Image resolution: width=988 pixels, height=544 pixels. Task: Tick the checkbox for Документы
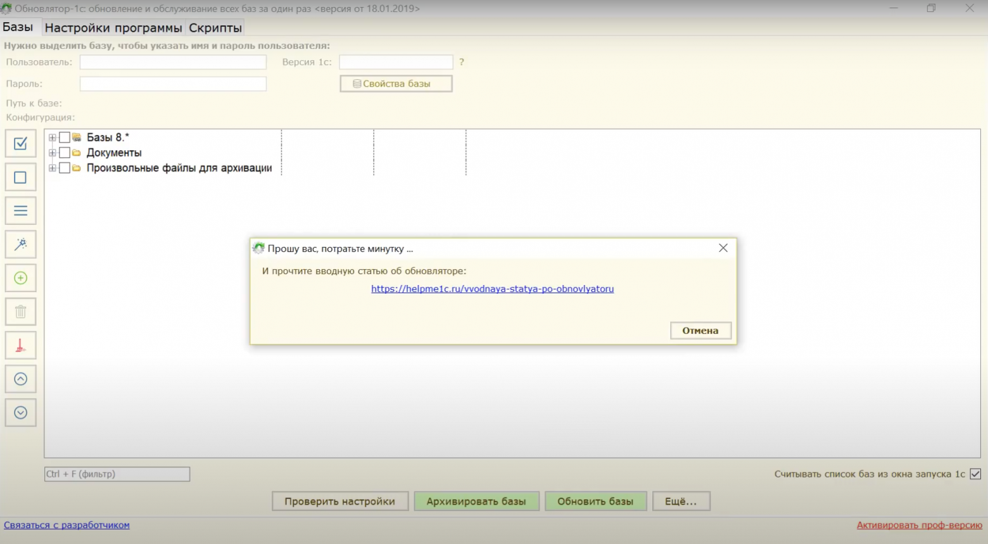click(65, 153)
